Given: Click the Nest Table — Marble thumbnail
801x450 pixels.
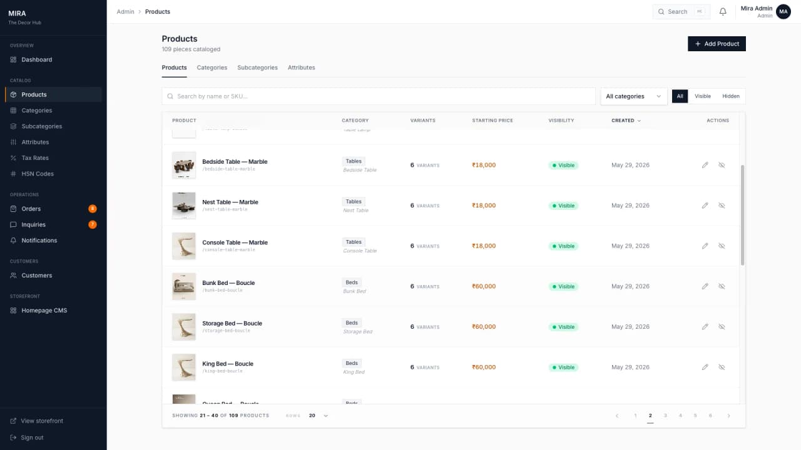Looking at the screenshot, I should [184, 206].
